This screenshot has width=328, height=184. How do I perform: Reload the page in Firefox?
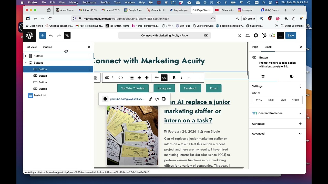point(50,19)
